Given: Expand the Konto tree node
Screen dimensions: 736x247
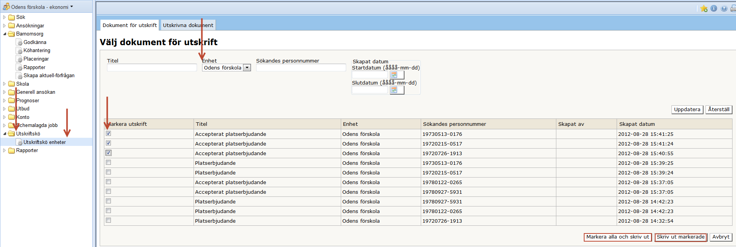Looking at the screenshot, I should pos(4,117).
